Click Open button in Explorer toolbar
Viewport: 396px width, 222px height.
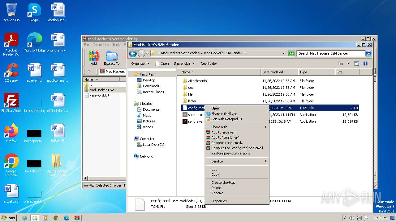162,64
